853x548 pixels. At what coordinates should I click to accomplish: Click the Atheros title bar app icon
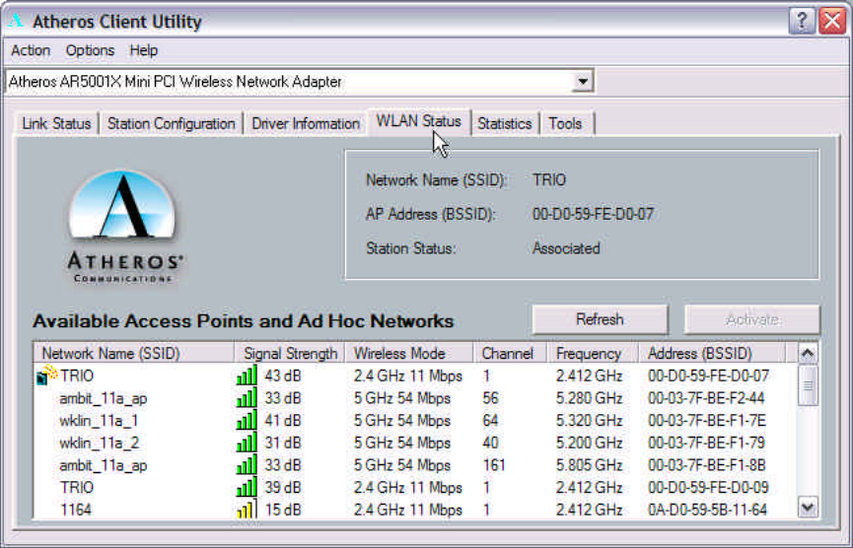[x=17, y=21]
